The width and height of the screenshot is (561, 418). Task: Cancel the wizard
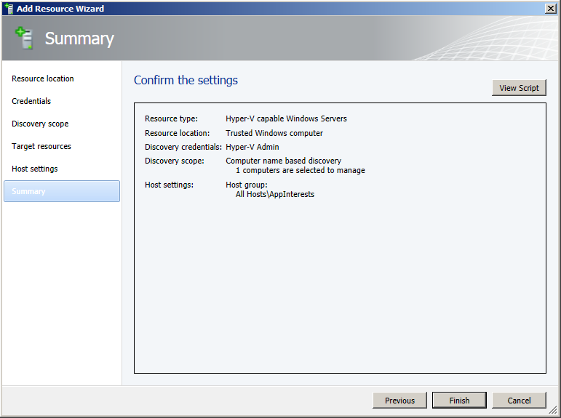coord(519,401)
